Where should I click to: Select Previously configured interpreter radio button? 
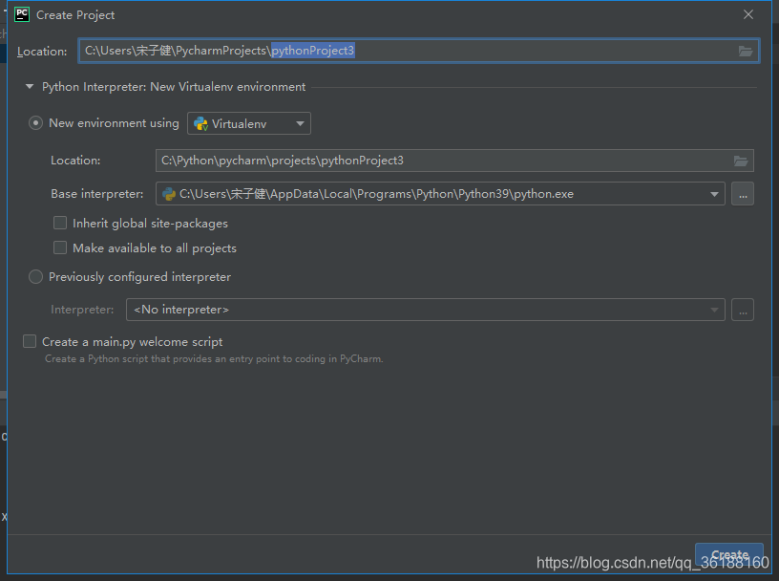point(35,276)
